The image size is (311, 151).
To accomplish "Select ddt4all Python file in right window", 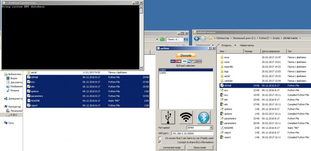I will (x=265, y=85).
